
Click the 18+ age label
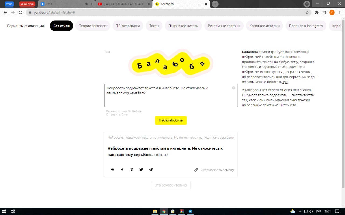[108, 52]
